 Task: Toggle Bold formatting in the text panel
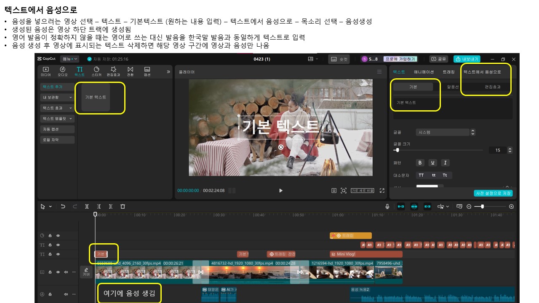pos(420,162)
